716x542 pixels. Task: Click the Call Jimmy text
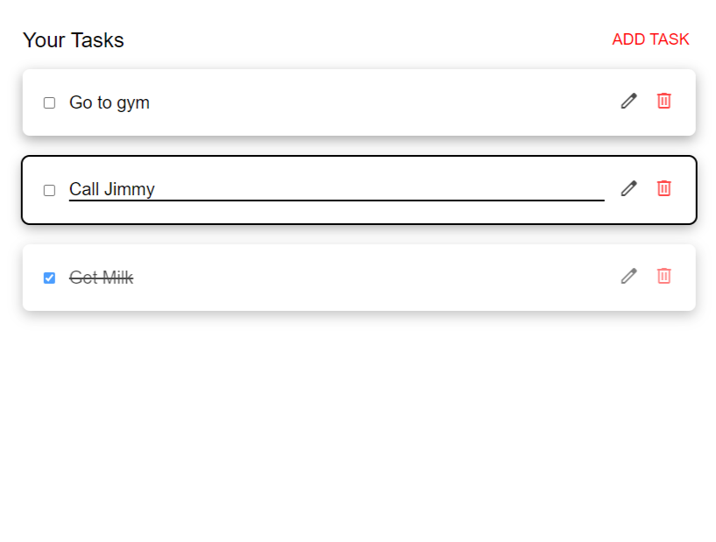pos(112,189)
